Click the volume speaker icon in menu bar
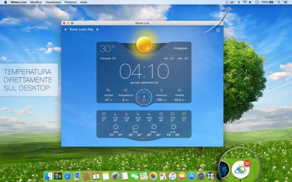Image resolution: width=292 pixels, height=182 pixels. [250, 2]
